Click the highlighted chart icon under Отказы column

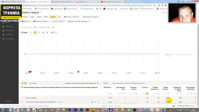(147, 94)
